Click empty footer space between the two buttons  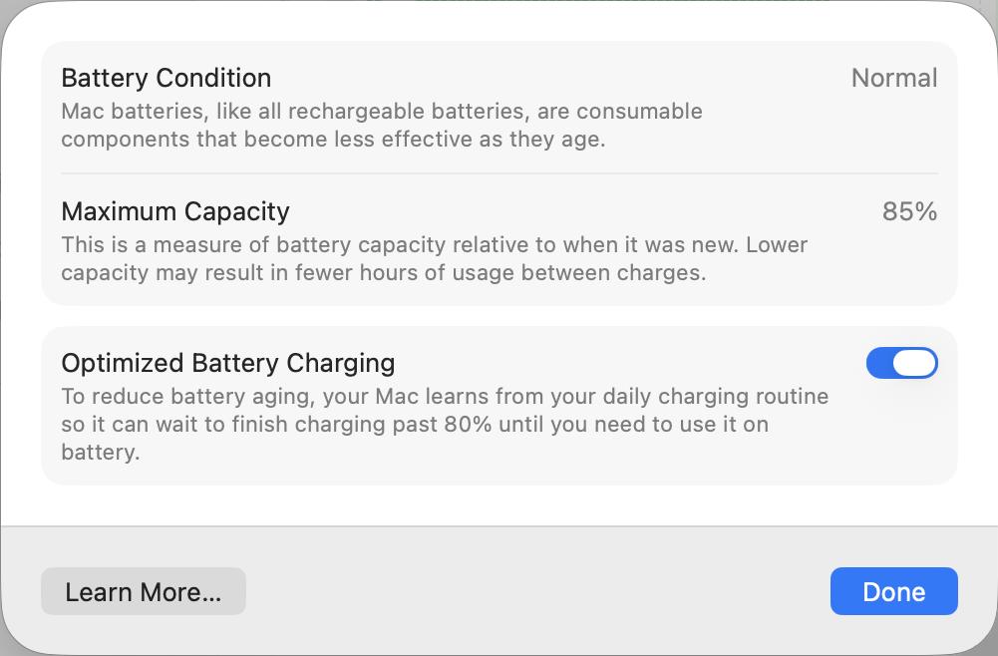pyautogui.click(x=538, y=591)
